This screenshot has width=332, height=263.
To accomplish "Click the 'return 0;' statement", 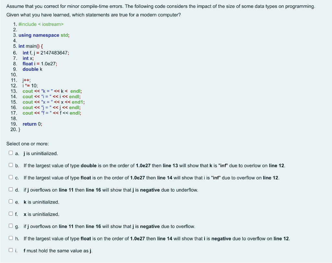I will point(32,124).
